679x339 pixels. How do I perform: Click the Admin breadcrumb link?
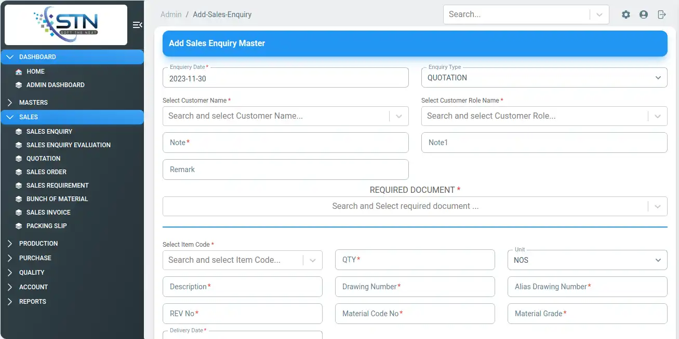click(x=171, y=15)
